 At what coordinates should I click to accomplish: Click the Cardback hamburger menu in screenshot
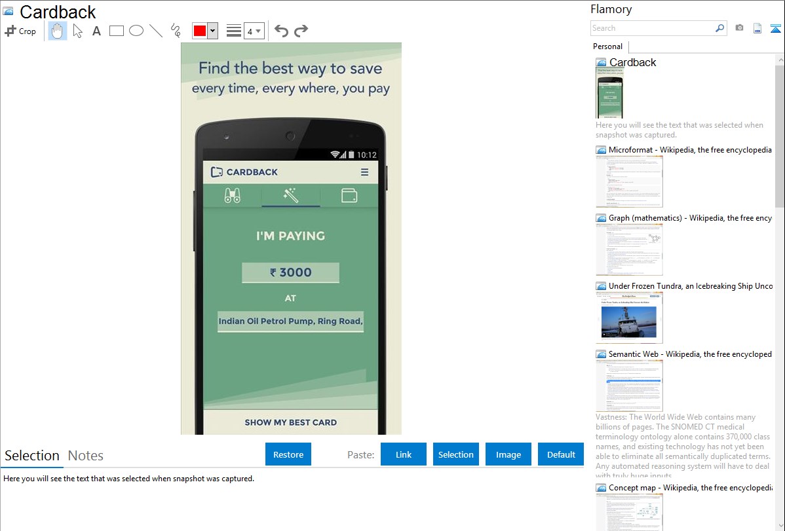[x=364, y=172]
